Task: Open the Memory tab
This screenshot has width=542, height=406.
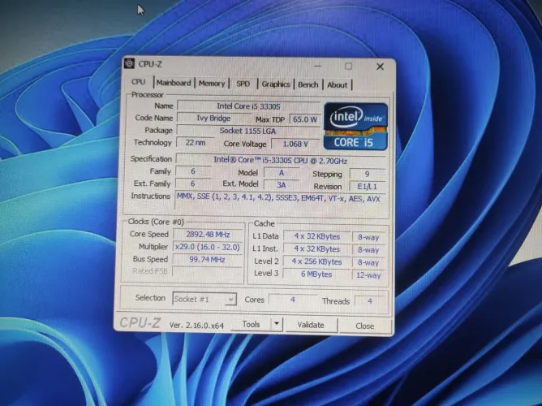Action: 212,84
